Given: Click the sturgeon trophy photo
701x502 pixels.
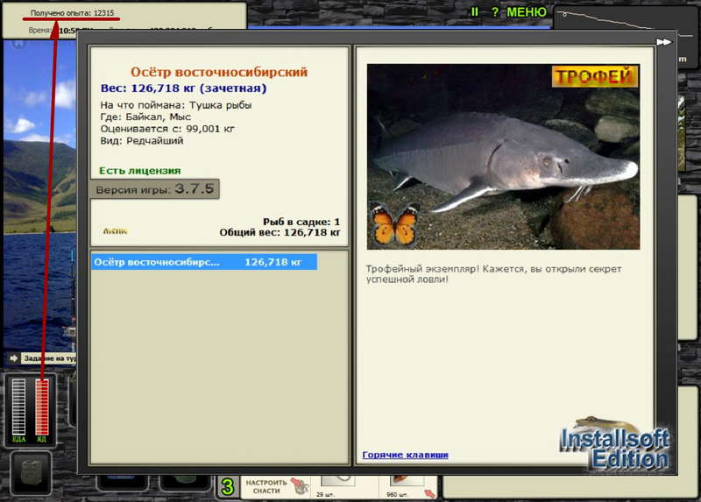Looking at the screenshot, I should (x=503, y=157).
